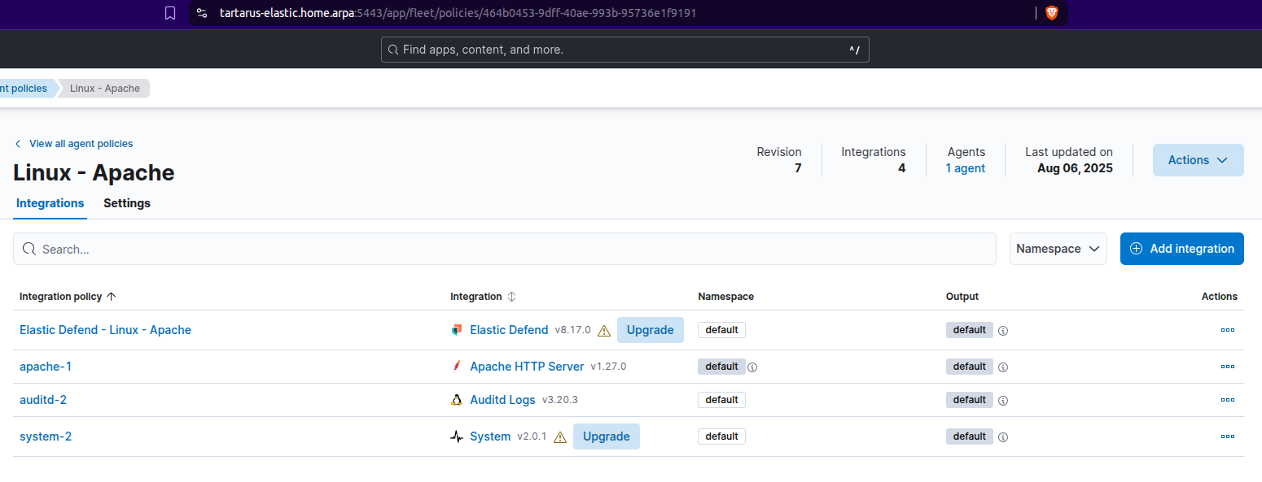Click the System integration warning icon
This screenshot has width=1262, height=482.
coord(560,437)
